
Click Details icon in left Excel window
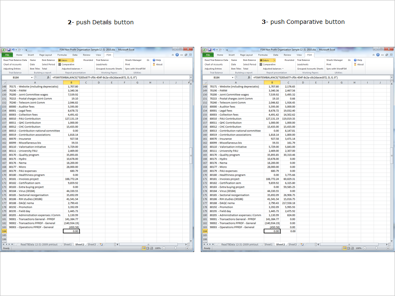(x=60, y=60)
